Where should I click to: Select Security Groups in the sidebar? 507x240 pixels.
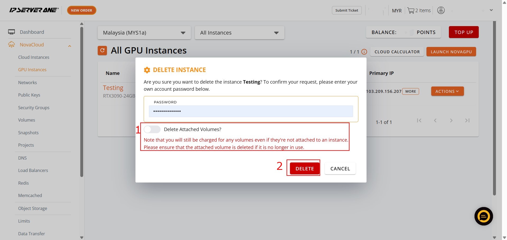tap(34, 108)
